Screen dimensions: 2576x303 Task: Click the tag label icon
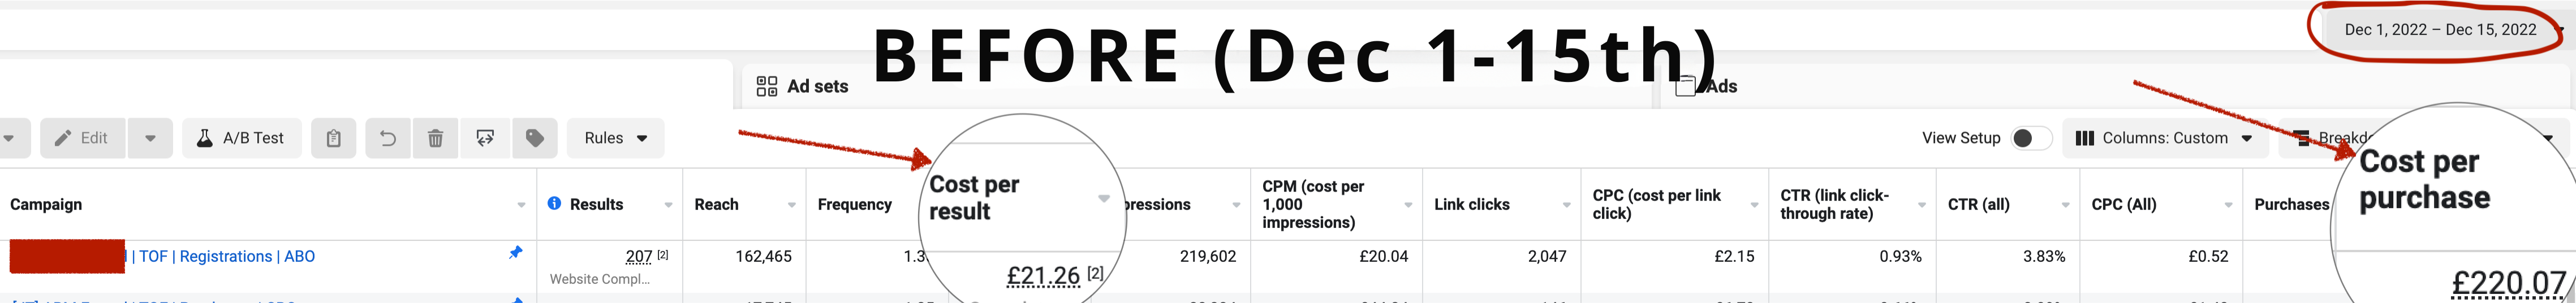click(535, 138)
